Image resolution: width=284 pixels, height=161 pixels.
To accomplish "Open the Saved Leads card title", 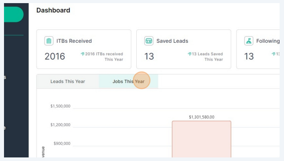I will 172,41.
